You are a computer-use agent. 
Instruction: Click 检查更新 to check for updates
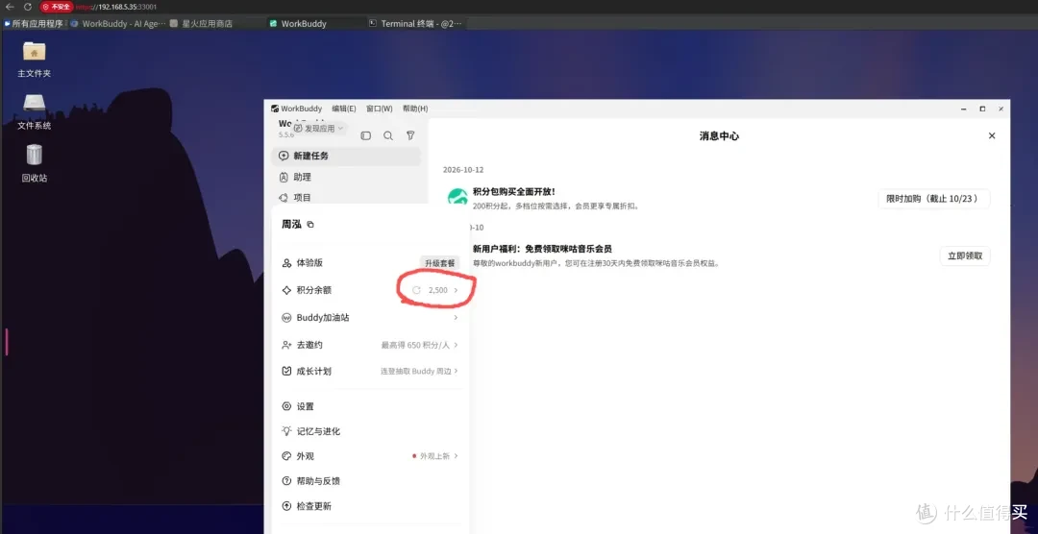370,506
